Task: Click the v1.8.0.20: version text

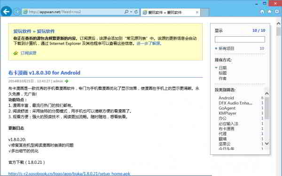Action: pyautogui.click(x=17, y=140)
